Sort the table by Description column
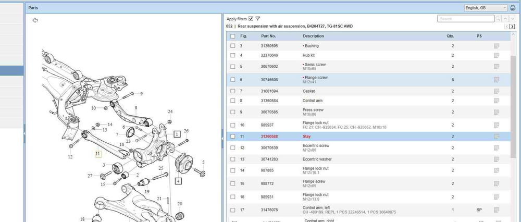The width and height of the screenshot is (521, 222). pos(313,36)
